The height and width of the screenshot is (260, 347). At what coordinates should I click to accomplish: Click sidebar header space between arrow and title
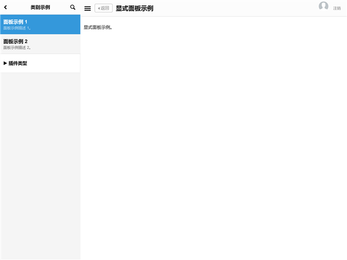pyautogui.click(x=19, y=8)
